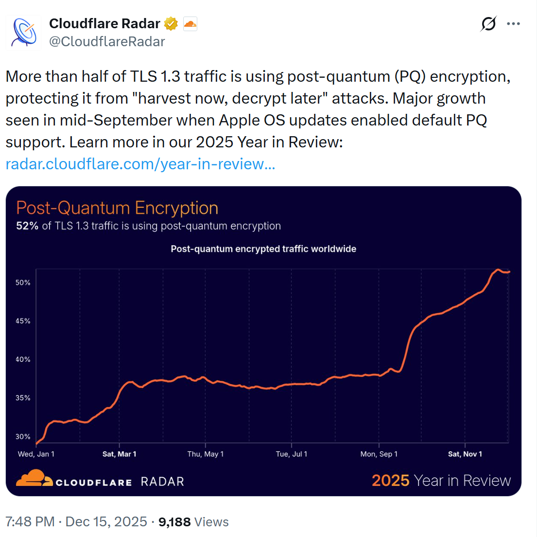
Task: Click the "Post-quantum encrypted traffic worldwide" chart title
Action: [x=263, y=249]
